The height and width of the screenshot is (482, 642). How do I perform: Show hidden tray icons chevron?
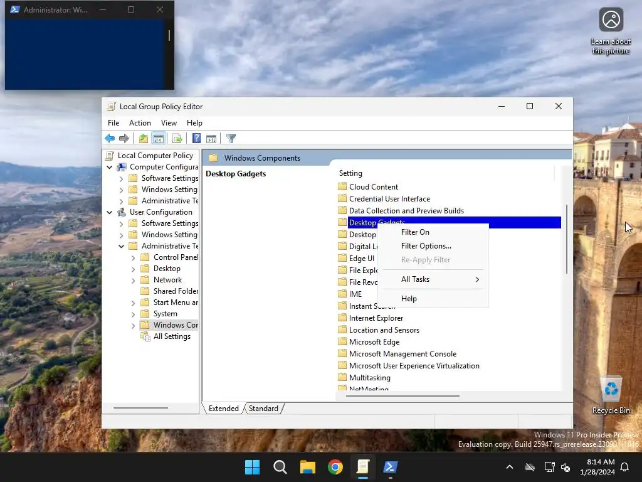510,467
